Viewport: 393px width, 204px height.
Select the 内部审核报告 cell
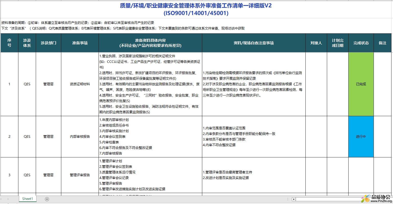(80, 137)
